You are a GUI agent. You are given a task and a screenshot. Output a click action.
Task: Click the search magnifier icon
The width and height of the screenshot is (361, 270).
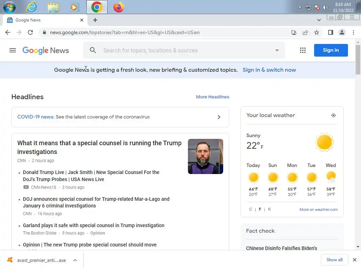pyautogui.click(x=93, y=50)
